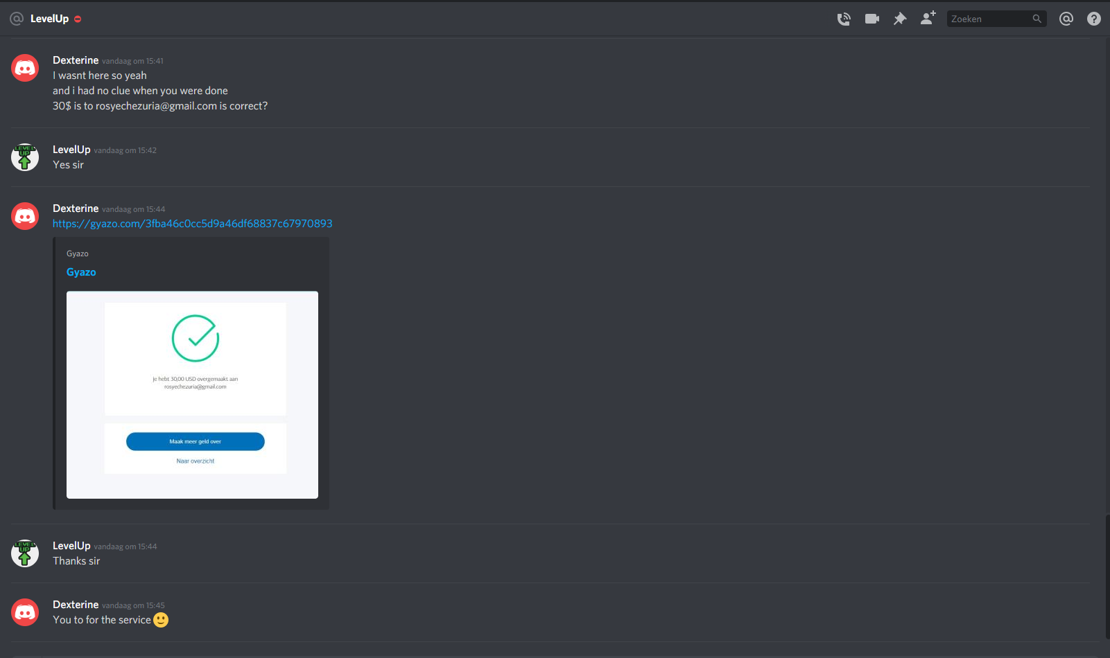Click the 'Thanks sir' message
The width and height of the screenshot is (1110, 658).
[76, 561]
